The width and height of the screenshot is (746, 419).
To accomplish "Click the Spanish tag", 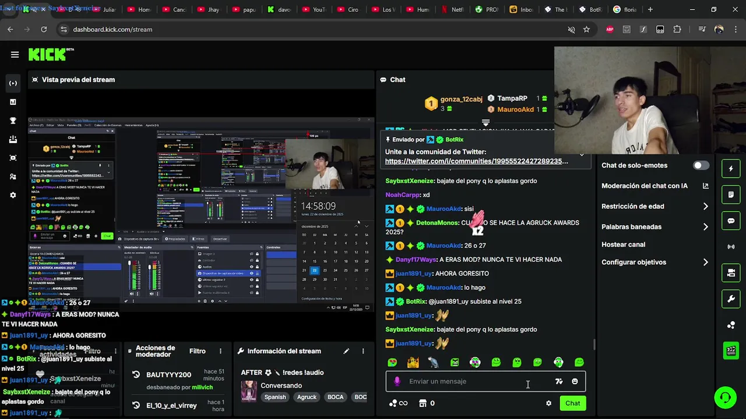I will (275, 397).
